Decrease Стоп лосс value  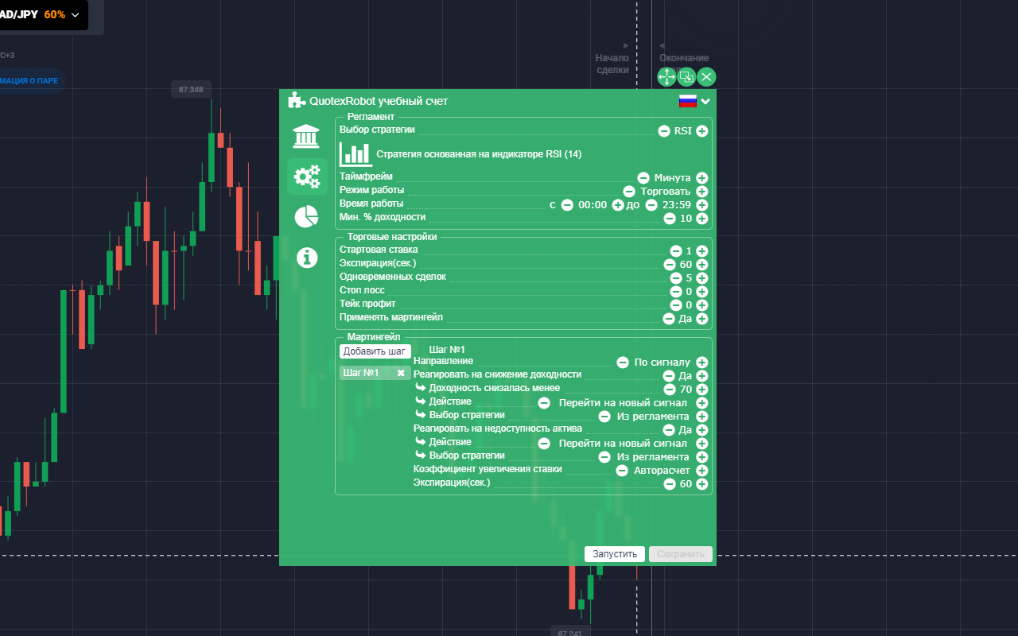click(676, 292)
